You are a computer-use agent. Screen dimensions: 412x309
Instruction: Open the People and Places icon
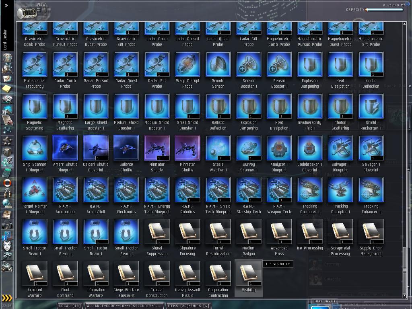tap(7, 68)
